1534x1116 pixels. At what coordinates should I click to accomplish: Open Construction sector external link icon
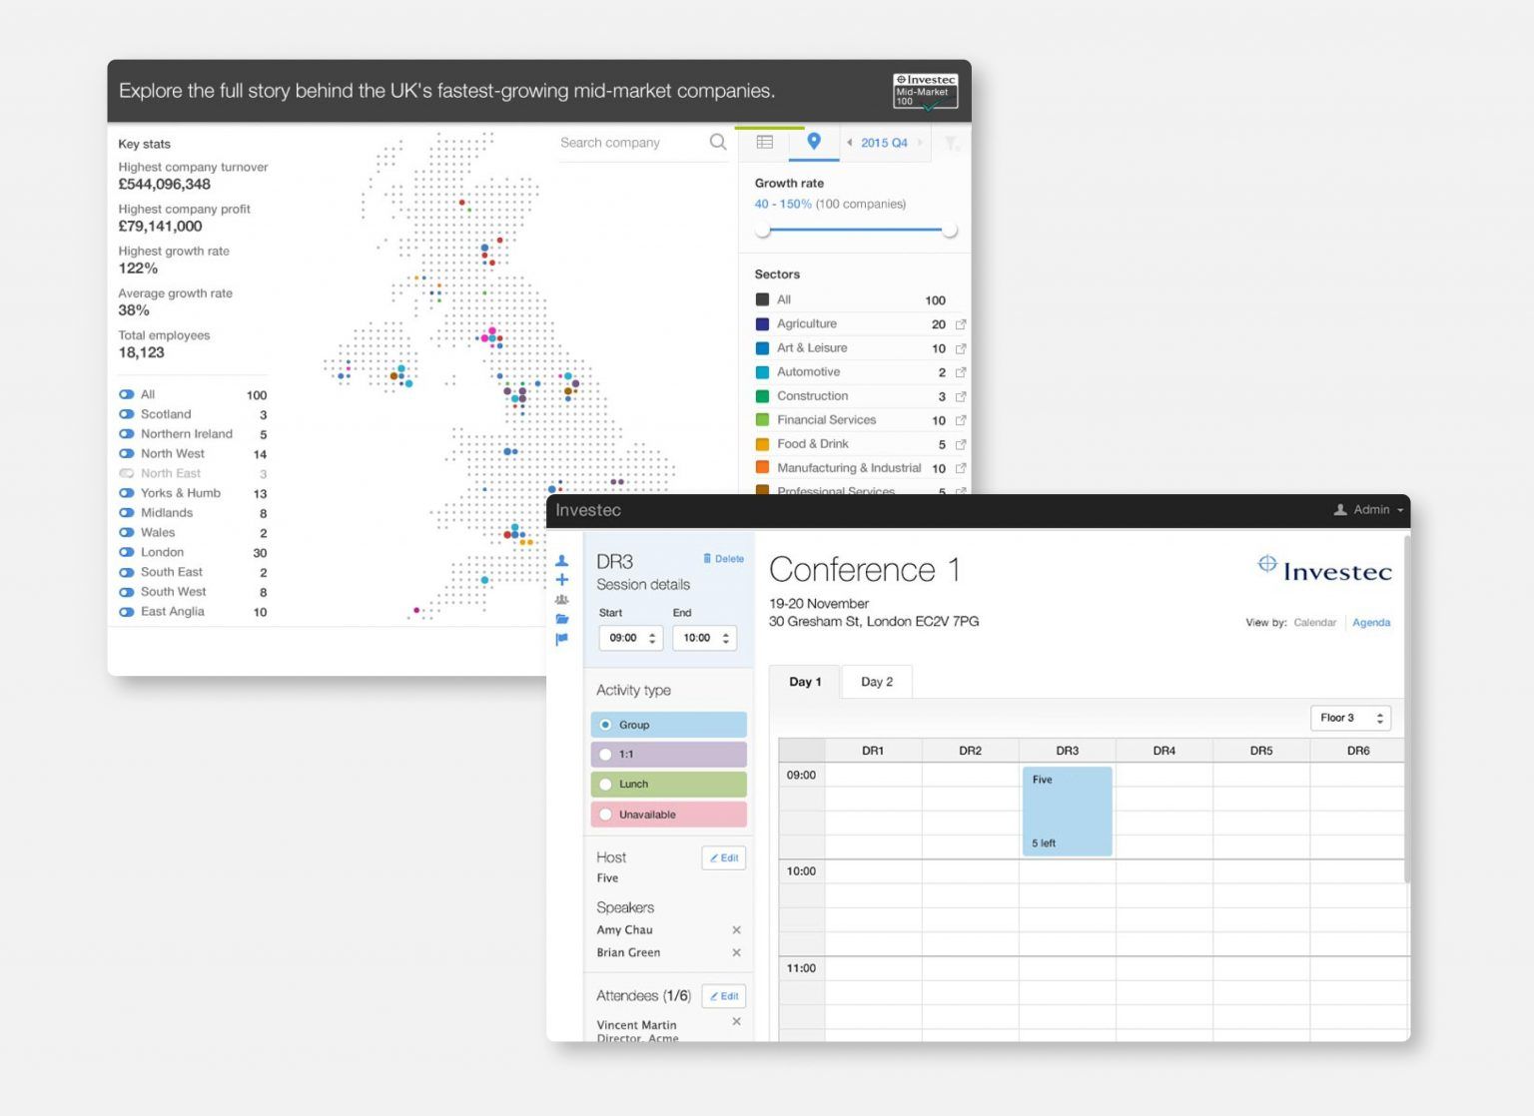pos(961,396)
